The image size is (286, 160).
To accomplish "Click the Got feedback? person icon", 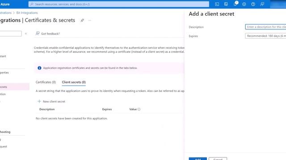I will [38, 33].
